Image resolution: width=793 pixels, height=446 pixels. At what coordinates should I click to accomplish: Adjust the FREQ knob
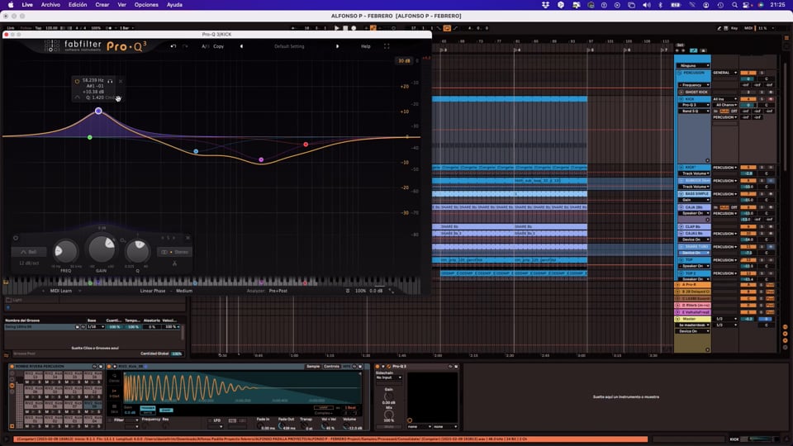(66, 251)
